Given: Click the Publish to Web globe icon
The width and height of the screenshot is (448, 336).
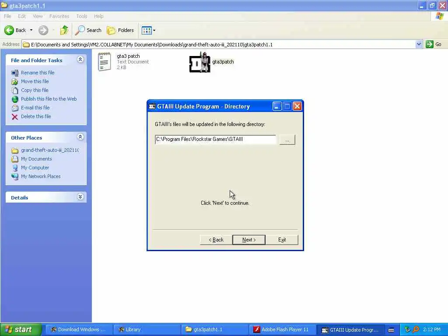Looking at the screenshot, I should point(14,99).
